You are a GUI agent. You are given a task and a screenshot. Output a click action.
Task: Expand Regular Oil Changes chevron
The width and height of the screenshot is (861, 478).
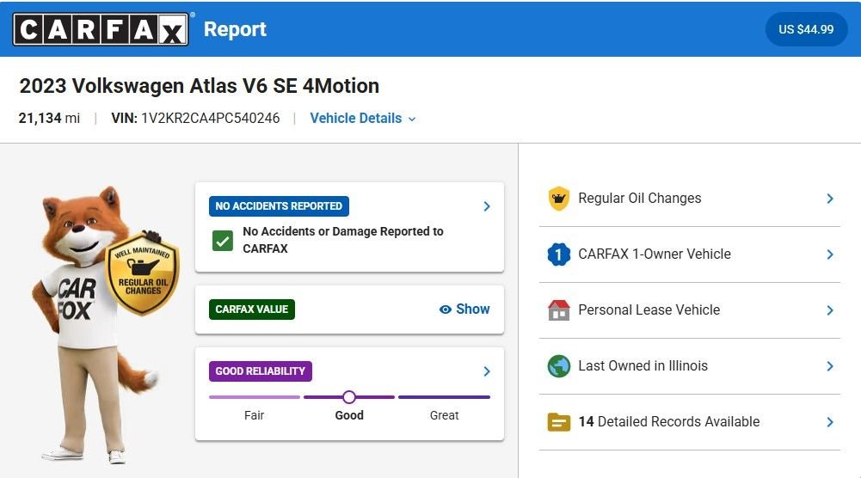(830, 199)
